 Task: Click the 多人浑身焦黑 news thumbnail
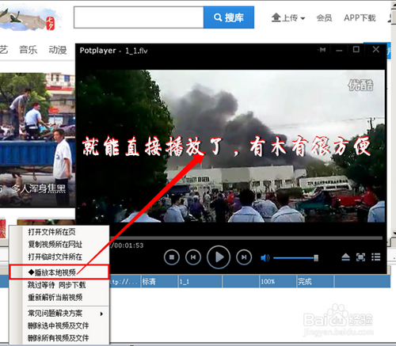(37, 139)
